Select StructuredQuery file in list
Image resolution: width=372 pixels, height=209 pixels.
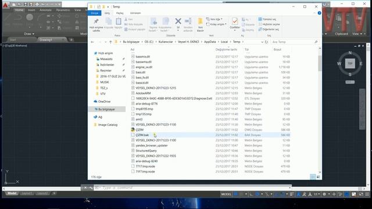click(x=146, y=151)
